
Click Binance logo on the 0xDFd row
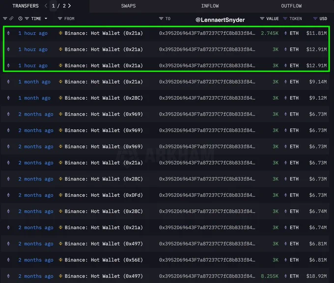tap(60, 195)
